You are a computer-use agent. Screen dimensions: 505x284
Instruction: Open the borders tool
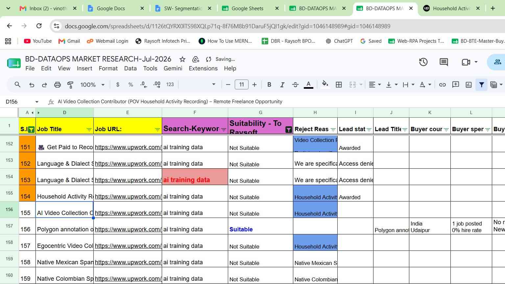339,85
